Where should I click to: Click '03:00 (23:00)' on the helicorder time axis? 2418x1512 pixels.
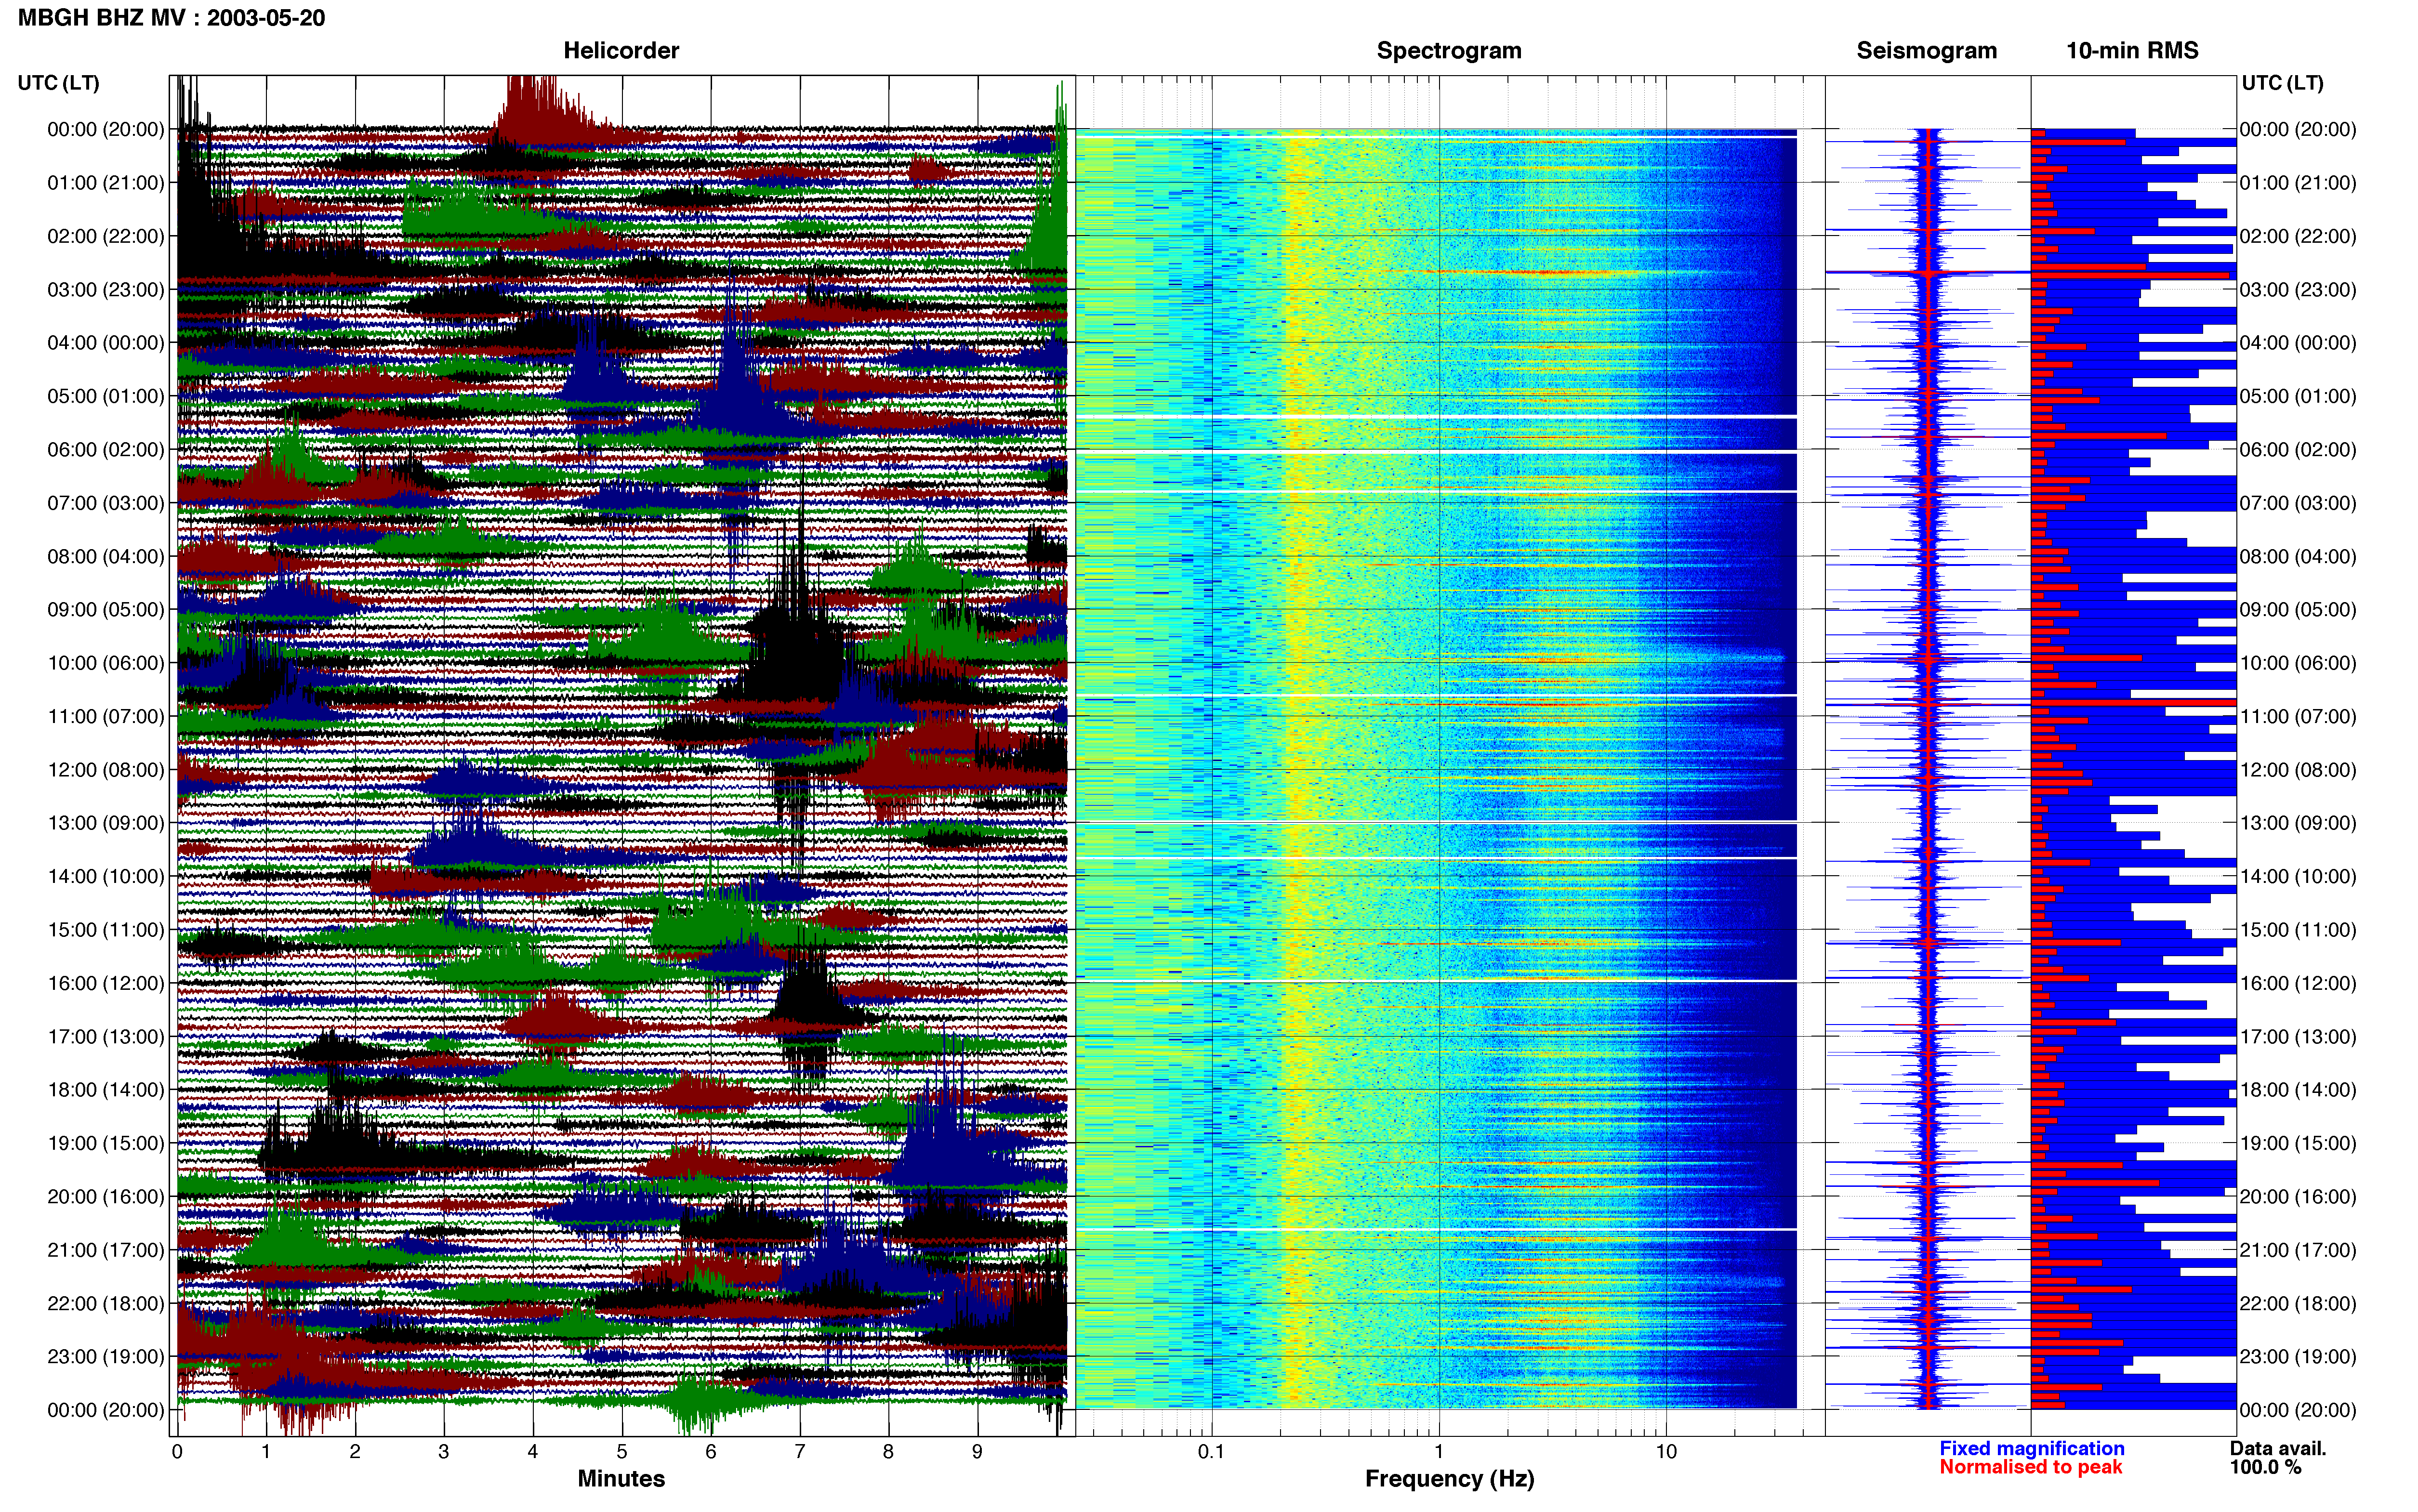[x=106, y=290]
